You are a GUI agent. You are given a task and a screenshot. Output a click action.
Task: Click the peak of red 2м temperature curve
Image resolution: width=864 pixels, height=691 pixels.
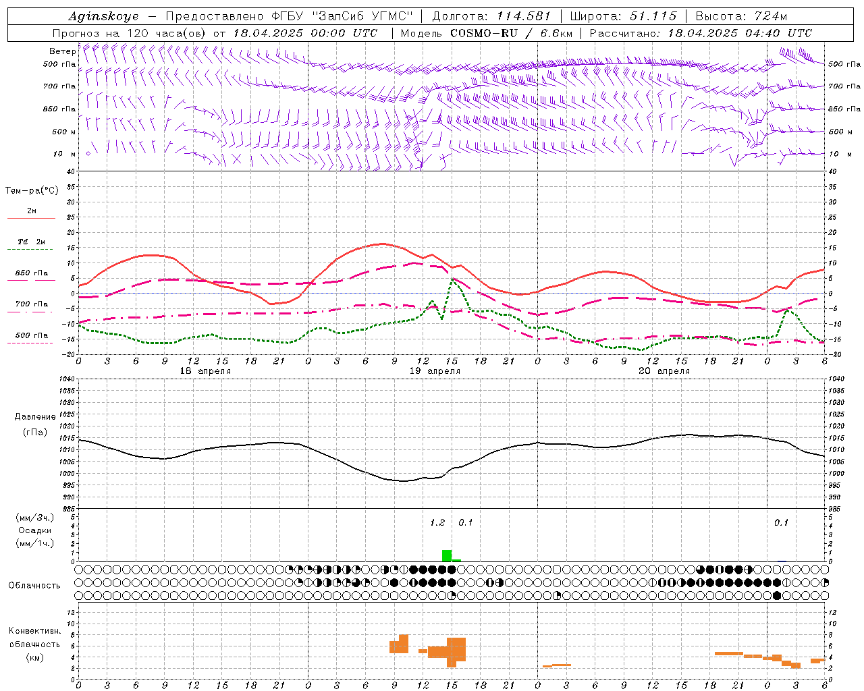pos(382,244)
